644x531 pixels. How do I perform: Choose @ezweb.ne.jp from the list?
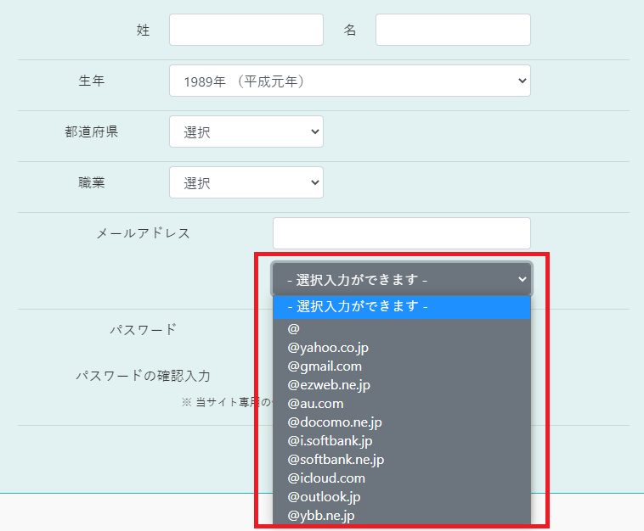tap(402, 384)
